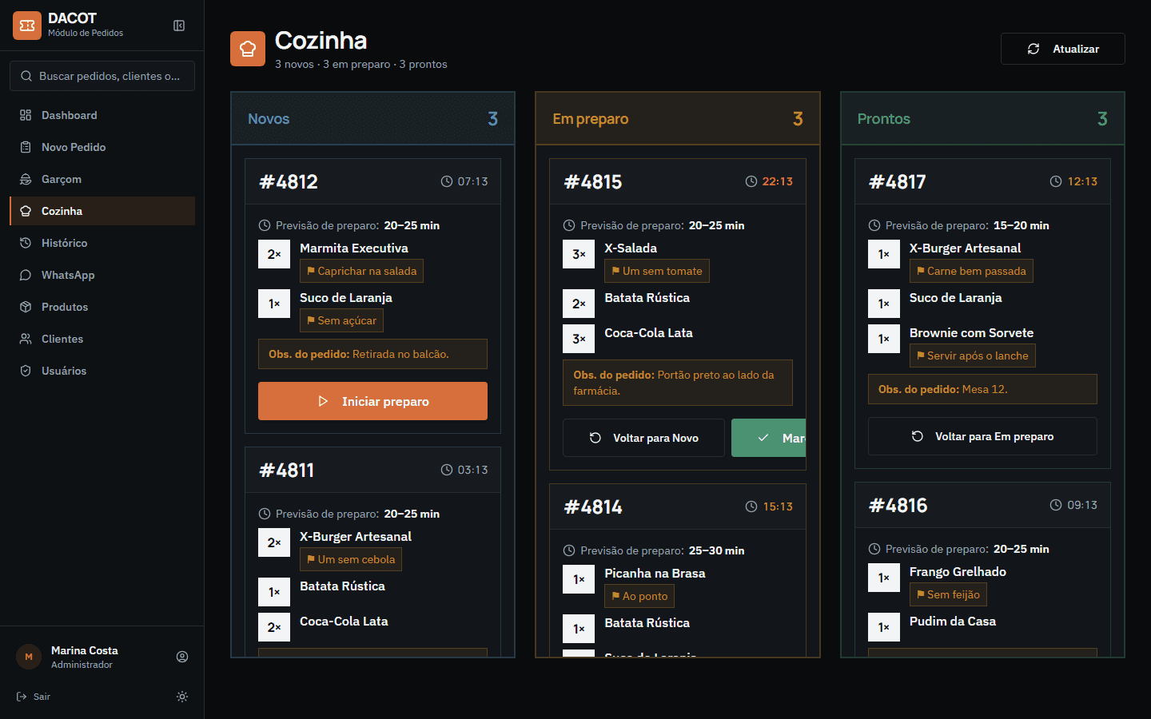The width and height of the screenshot is (1151, 719).
Task: Click the clock icon on order #4817
Action: tap(1056, 181)
